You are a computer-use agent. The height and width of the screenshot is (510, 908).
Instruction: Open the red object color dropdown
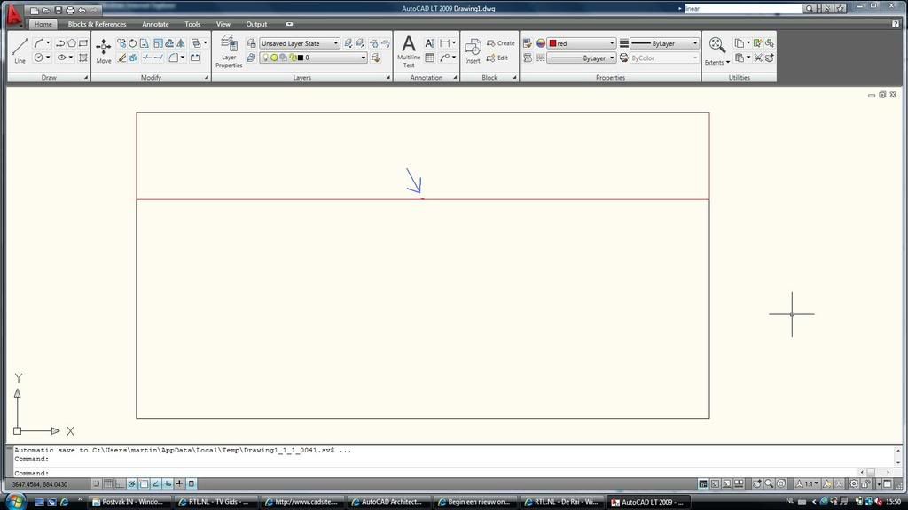tap(582, 43)
